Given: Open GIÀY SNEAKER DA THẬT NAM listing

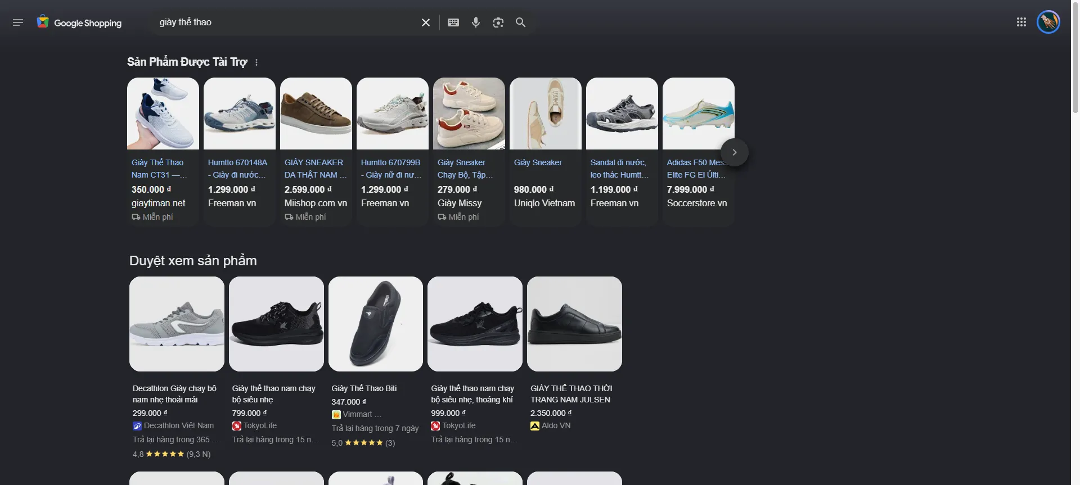Looking at the screenshot, I should [316, 169].
